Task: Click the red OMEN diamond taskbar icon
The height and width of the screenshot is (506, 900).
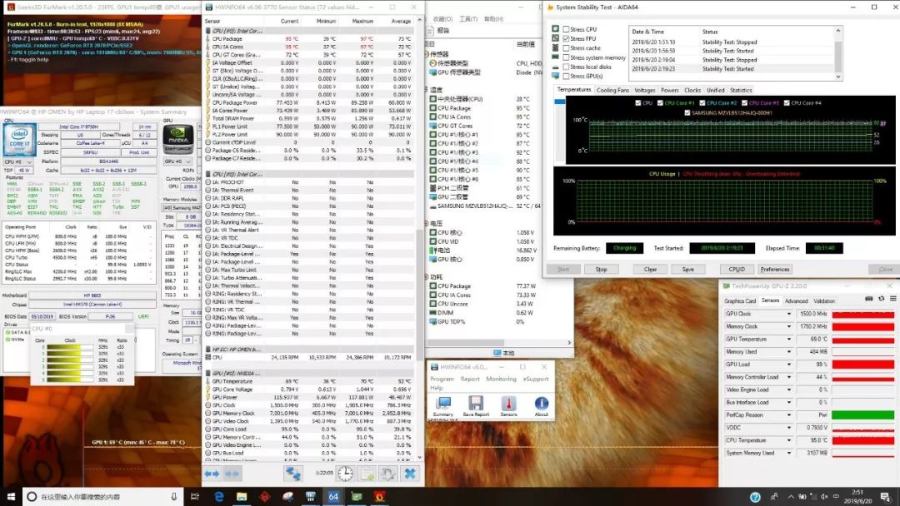Action: pos(265,496)
